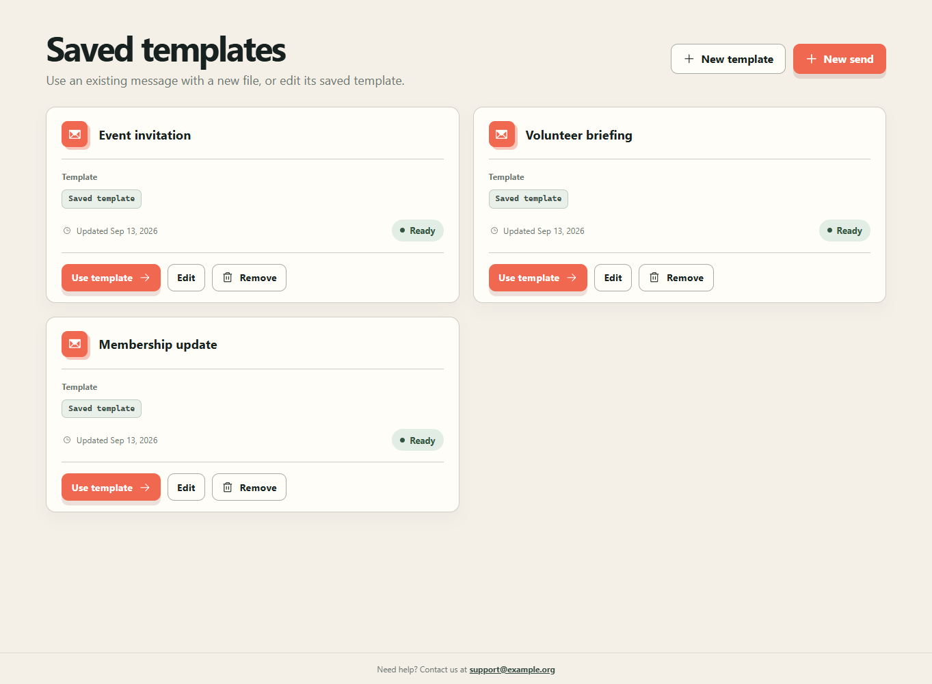Click the clock icon on Event invitation card
932x684 pixels.
67,231
